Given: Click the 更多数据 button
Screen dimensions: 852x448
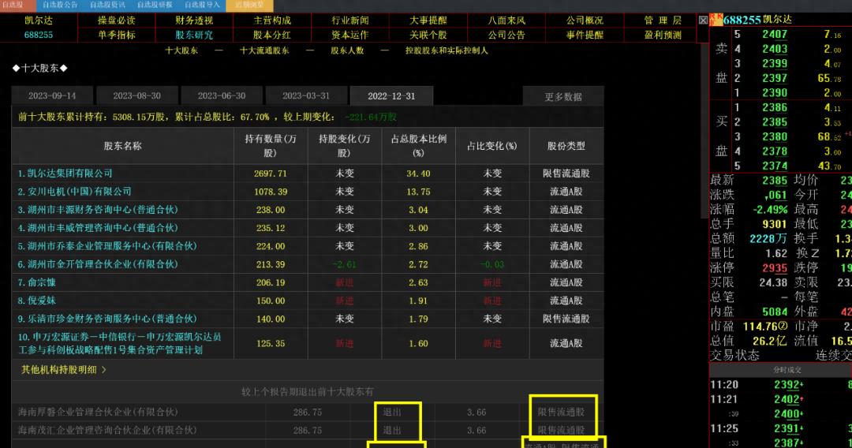Looking at the screenshot, I should (x=563, y=97).
